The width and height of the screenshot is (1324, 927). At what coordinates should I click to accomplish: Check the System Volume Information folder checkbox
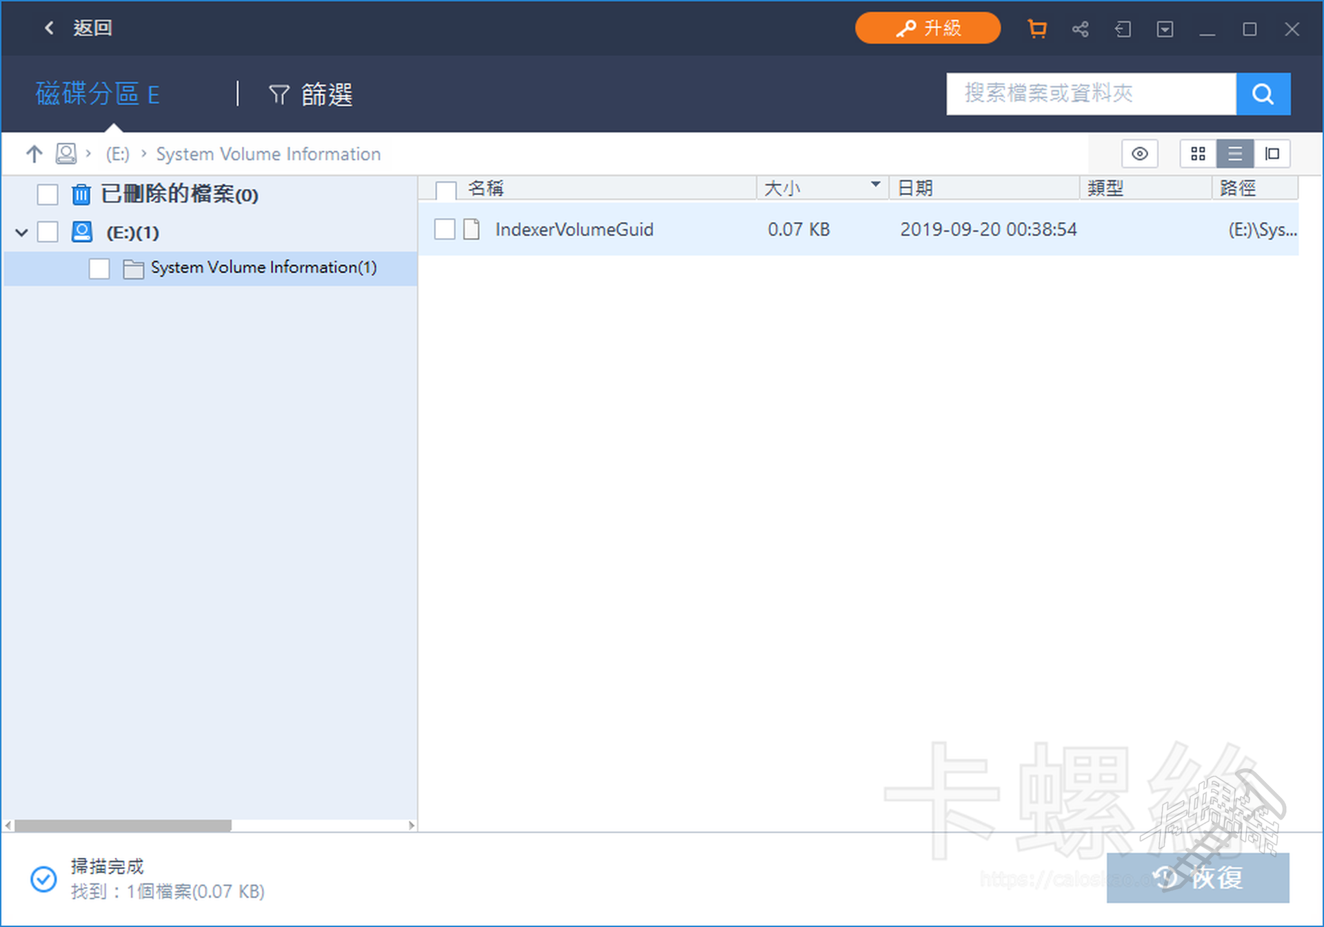coord(99,268)
